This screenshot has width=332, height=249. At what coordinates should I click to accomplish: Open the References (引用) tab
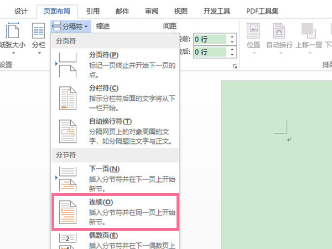point(92,11)
